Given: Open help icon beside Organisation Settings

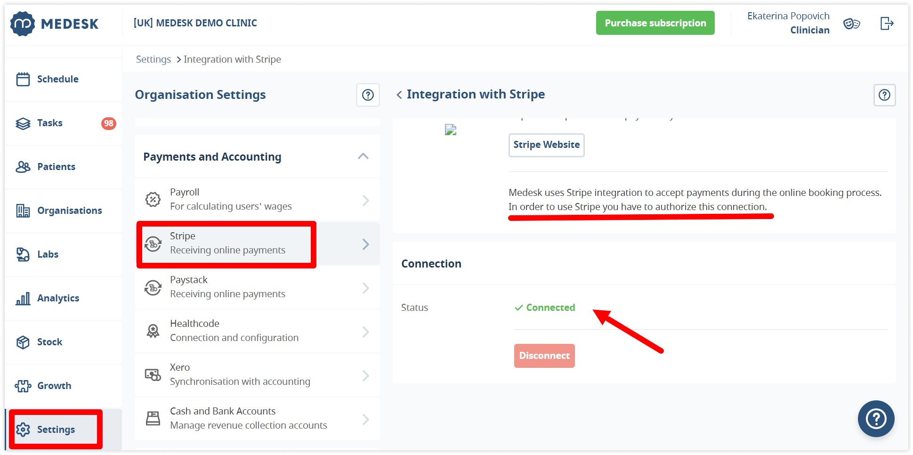Looking at the screenshot, I should (368, 95).
